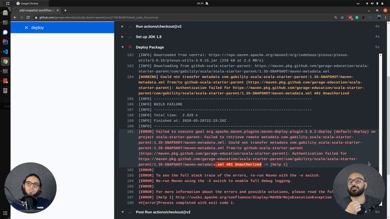Open Activities overview grid icon
This screenshot has width=390, height=219.
(7, 4)
